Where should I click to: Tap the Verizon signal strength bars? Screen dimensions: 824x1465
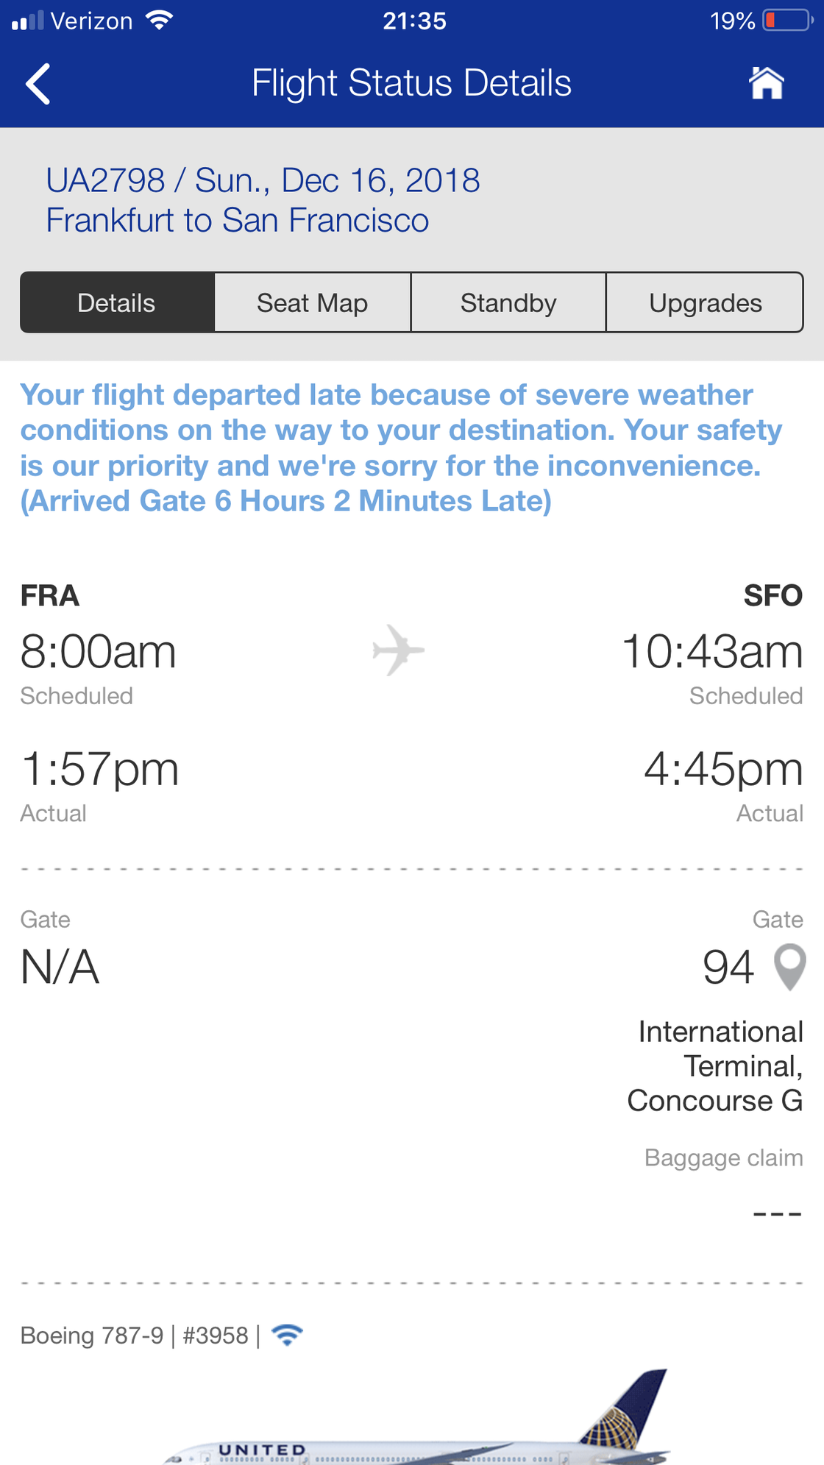coord(28,21)
